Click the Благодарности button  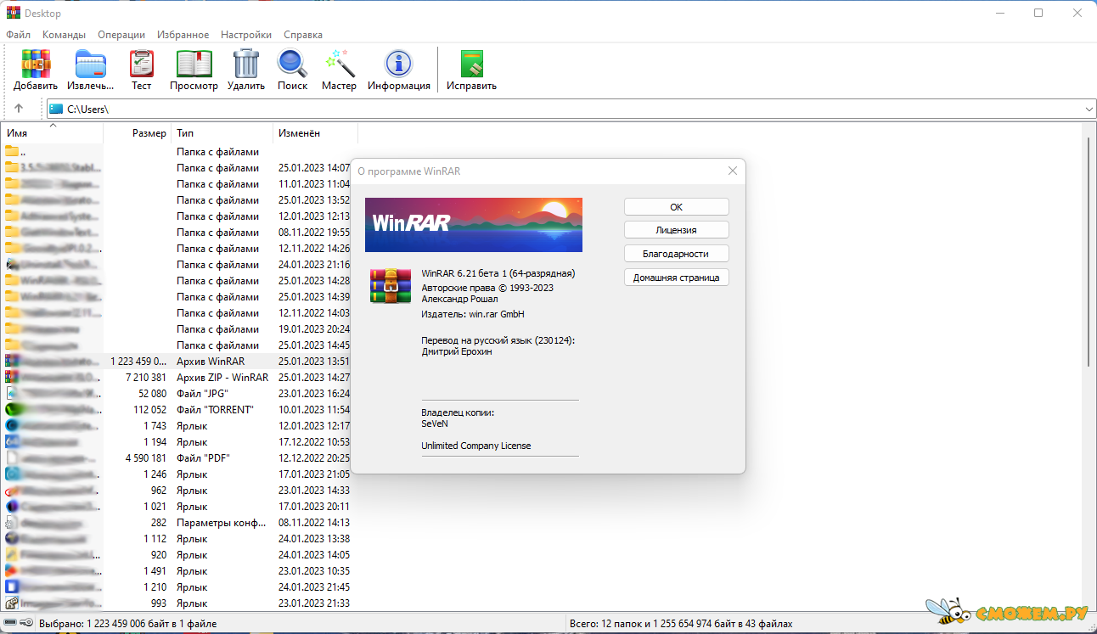point(677,254)
